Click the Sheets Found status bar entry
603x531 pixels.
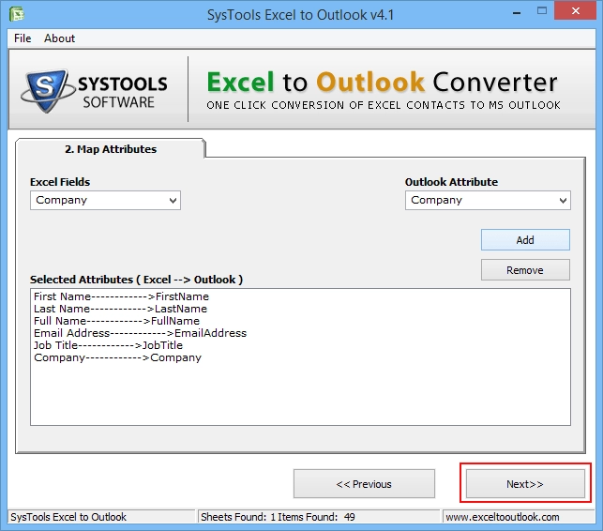click(x=278, y=517)
